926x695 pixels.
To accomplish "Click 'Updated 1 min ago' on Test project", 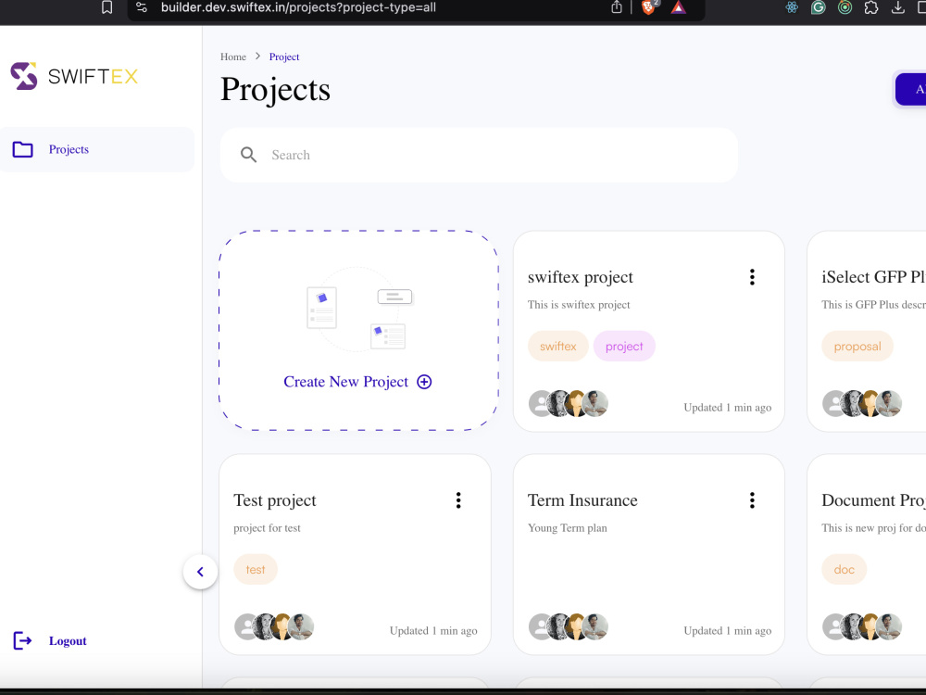I will [433, 631].
